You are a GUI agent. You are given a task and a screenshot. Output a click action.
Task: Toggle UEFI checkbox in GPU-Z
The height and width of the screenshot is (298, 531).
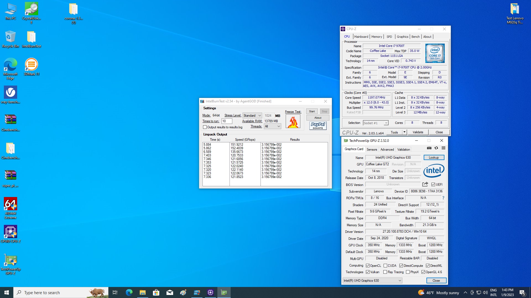tap(433, 185)
